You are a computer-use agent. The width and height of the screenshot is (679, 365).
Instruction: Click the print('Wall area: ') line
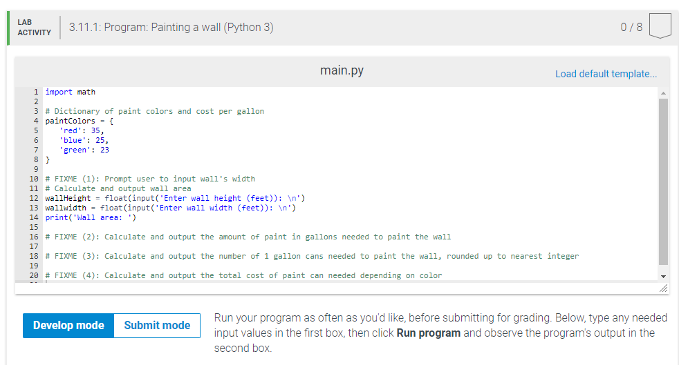pos(91,217)
